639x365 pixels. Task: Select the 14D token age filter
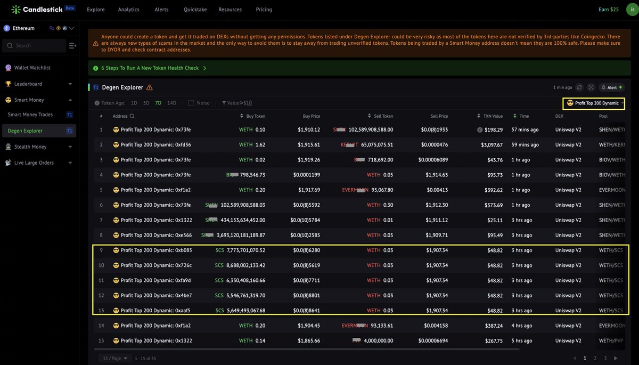[x=171, y=103]
